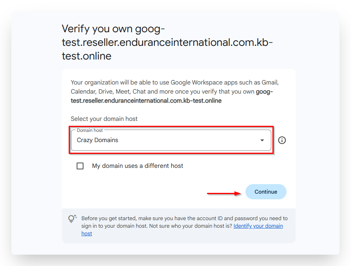
Task: Click the wrapped 'host' link text
Action: click(87, 233)
